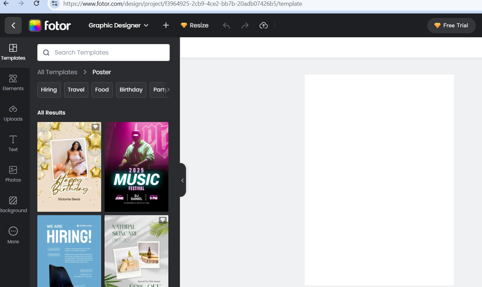Viewport: 482px width, 287px height.
Task: Favorite the Natural Skincare template heart
Action: [163, 220]
